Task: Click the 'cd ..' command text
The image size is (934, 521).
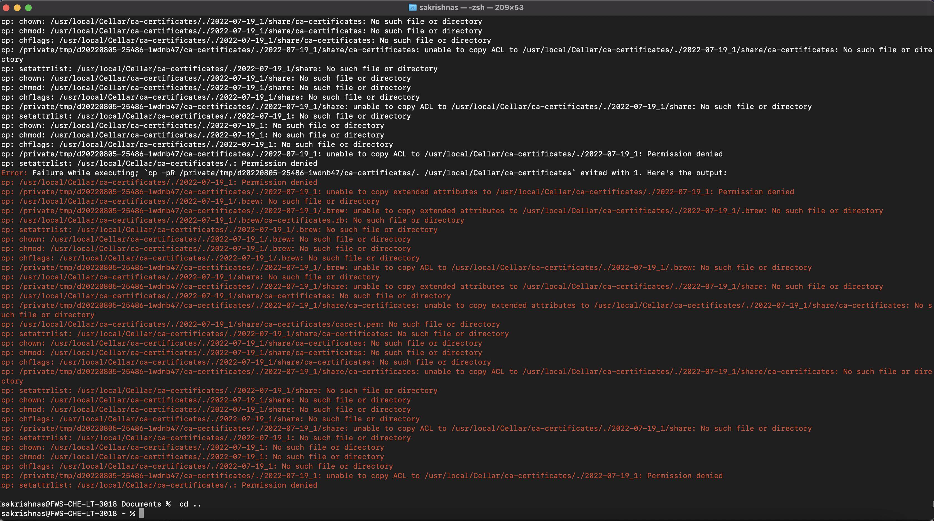Action: click(190, 504)
